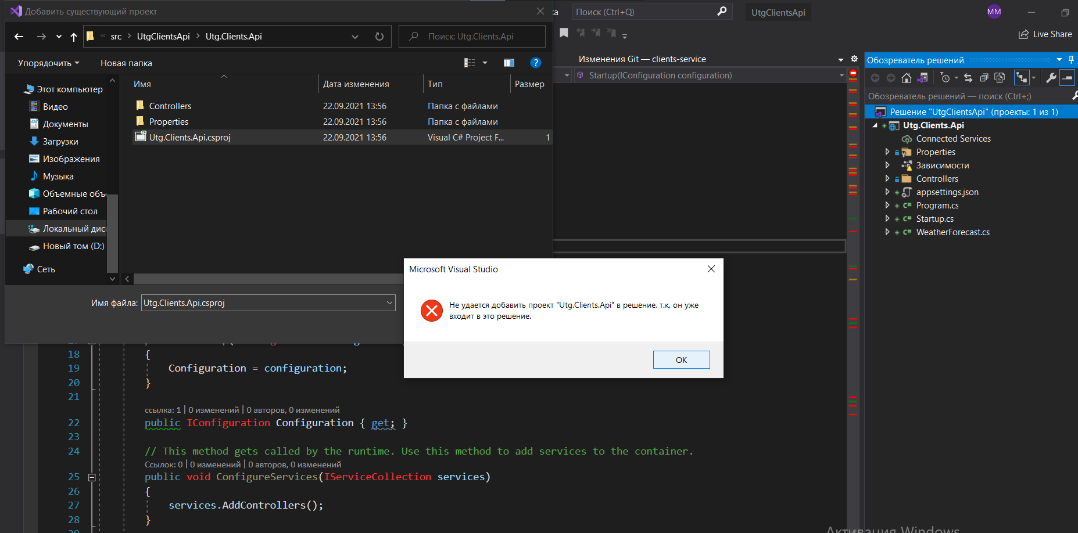Click the file dialog search field
1078x533 pixels.
pos(472,37)
